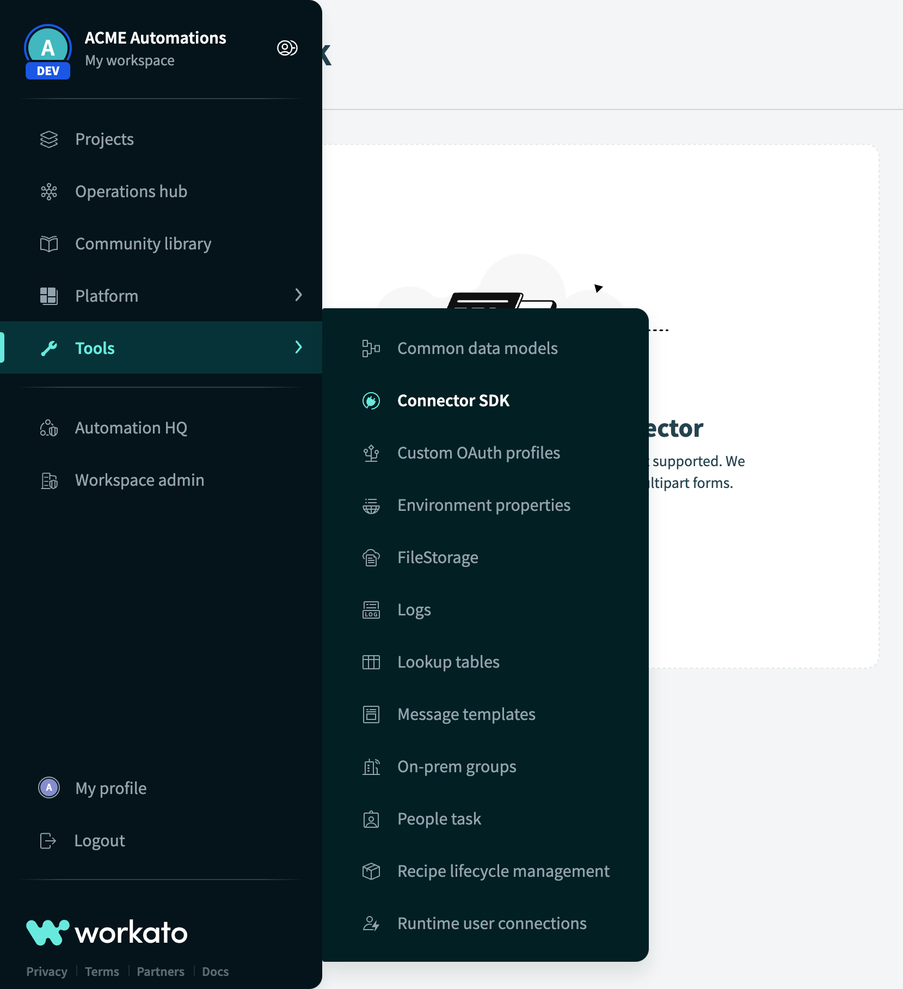Viewport: 903px width, 989px height.
Task: Click the Lookup tables grid icon
Action: (x=371, y=662)
